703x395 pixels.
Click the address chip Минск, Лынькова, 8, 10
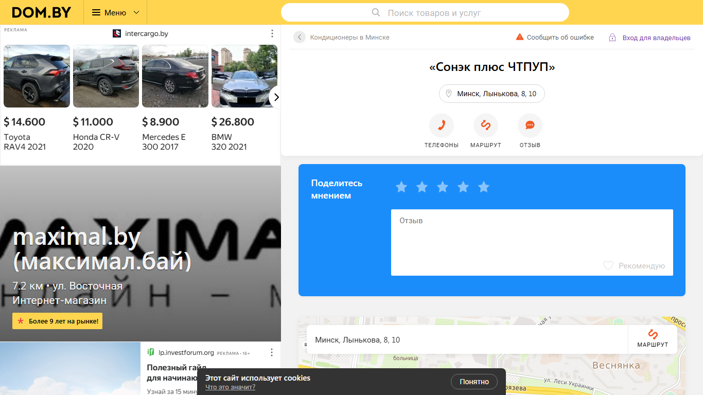[x=491, y=94]
